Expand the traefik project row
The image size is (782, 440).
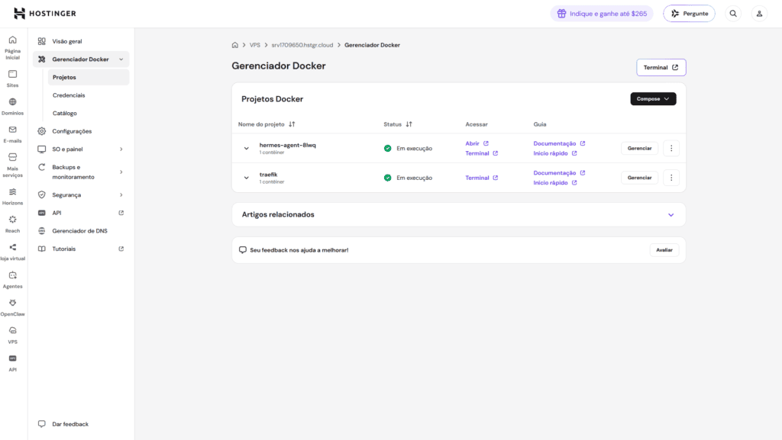click(247, 178)
